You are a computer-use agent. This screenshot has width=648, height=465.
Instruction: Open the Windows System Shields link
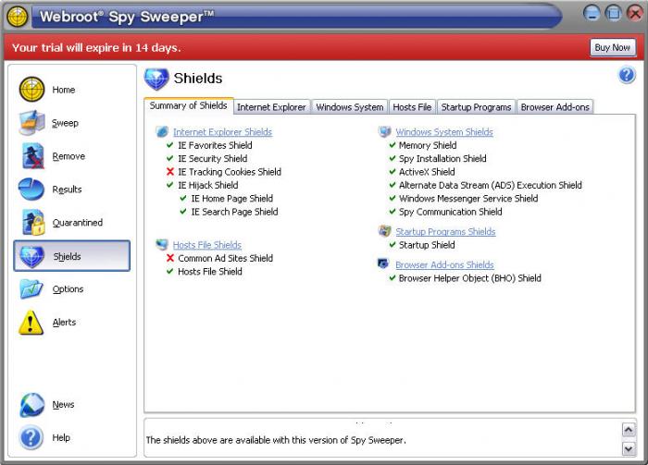click(444, 132)
